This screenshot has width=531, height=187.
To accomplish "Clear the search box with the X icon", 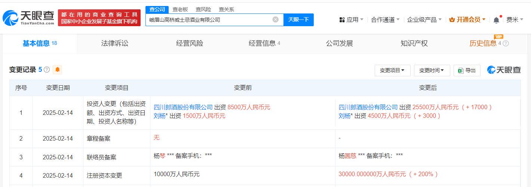I will click(x=276, y=19).
